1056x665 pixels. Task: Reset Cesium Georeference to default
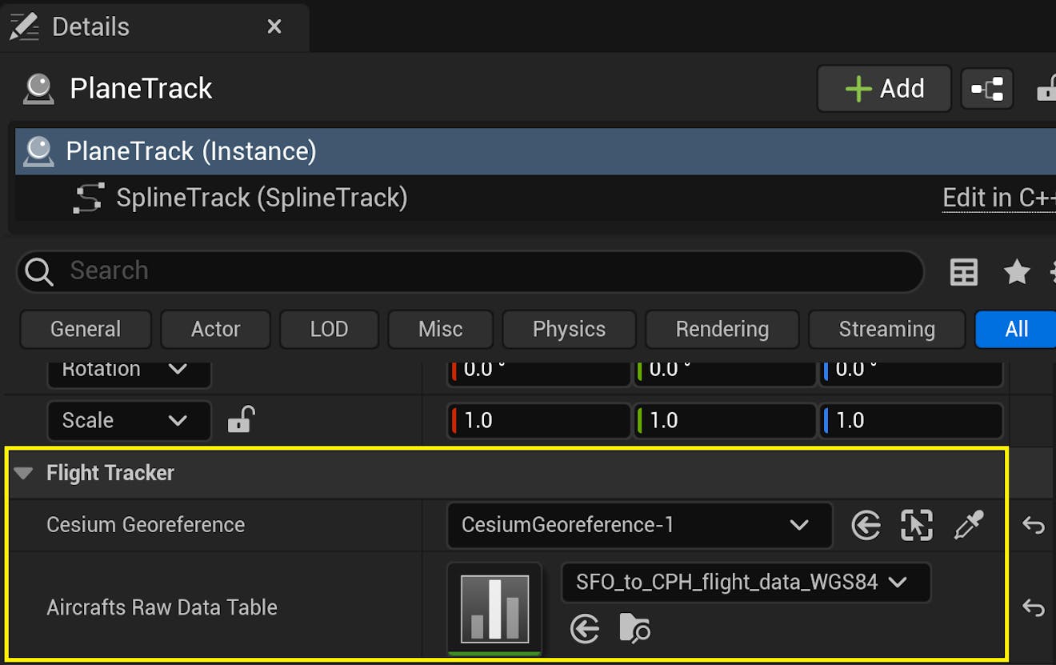point(1033,526)
